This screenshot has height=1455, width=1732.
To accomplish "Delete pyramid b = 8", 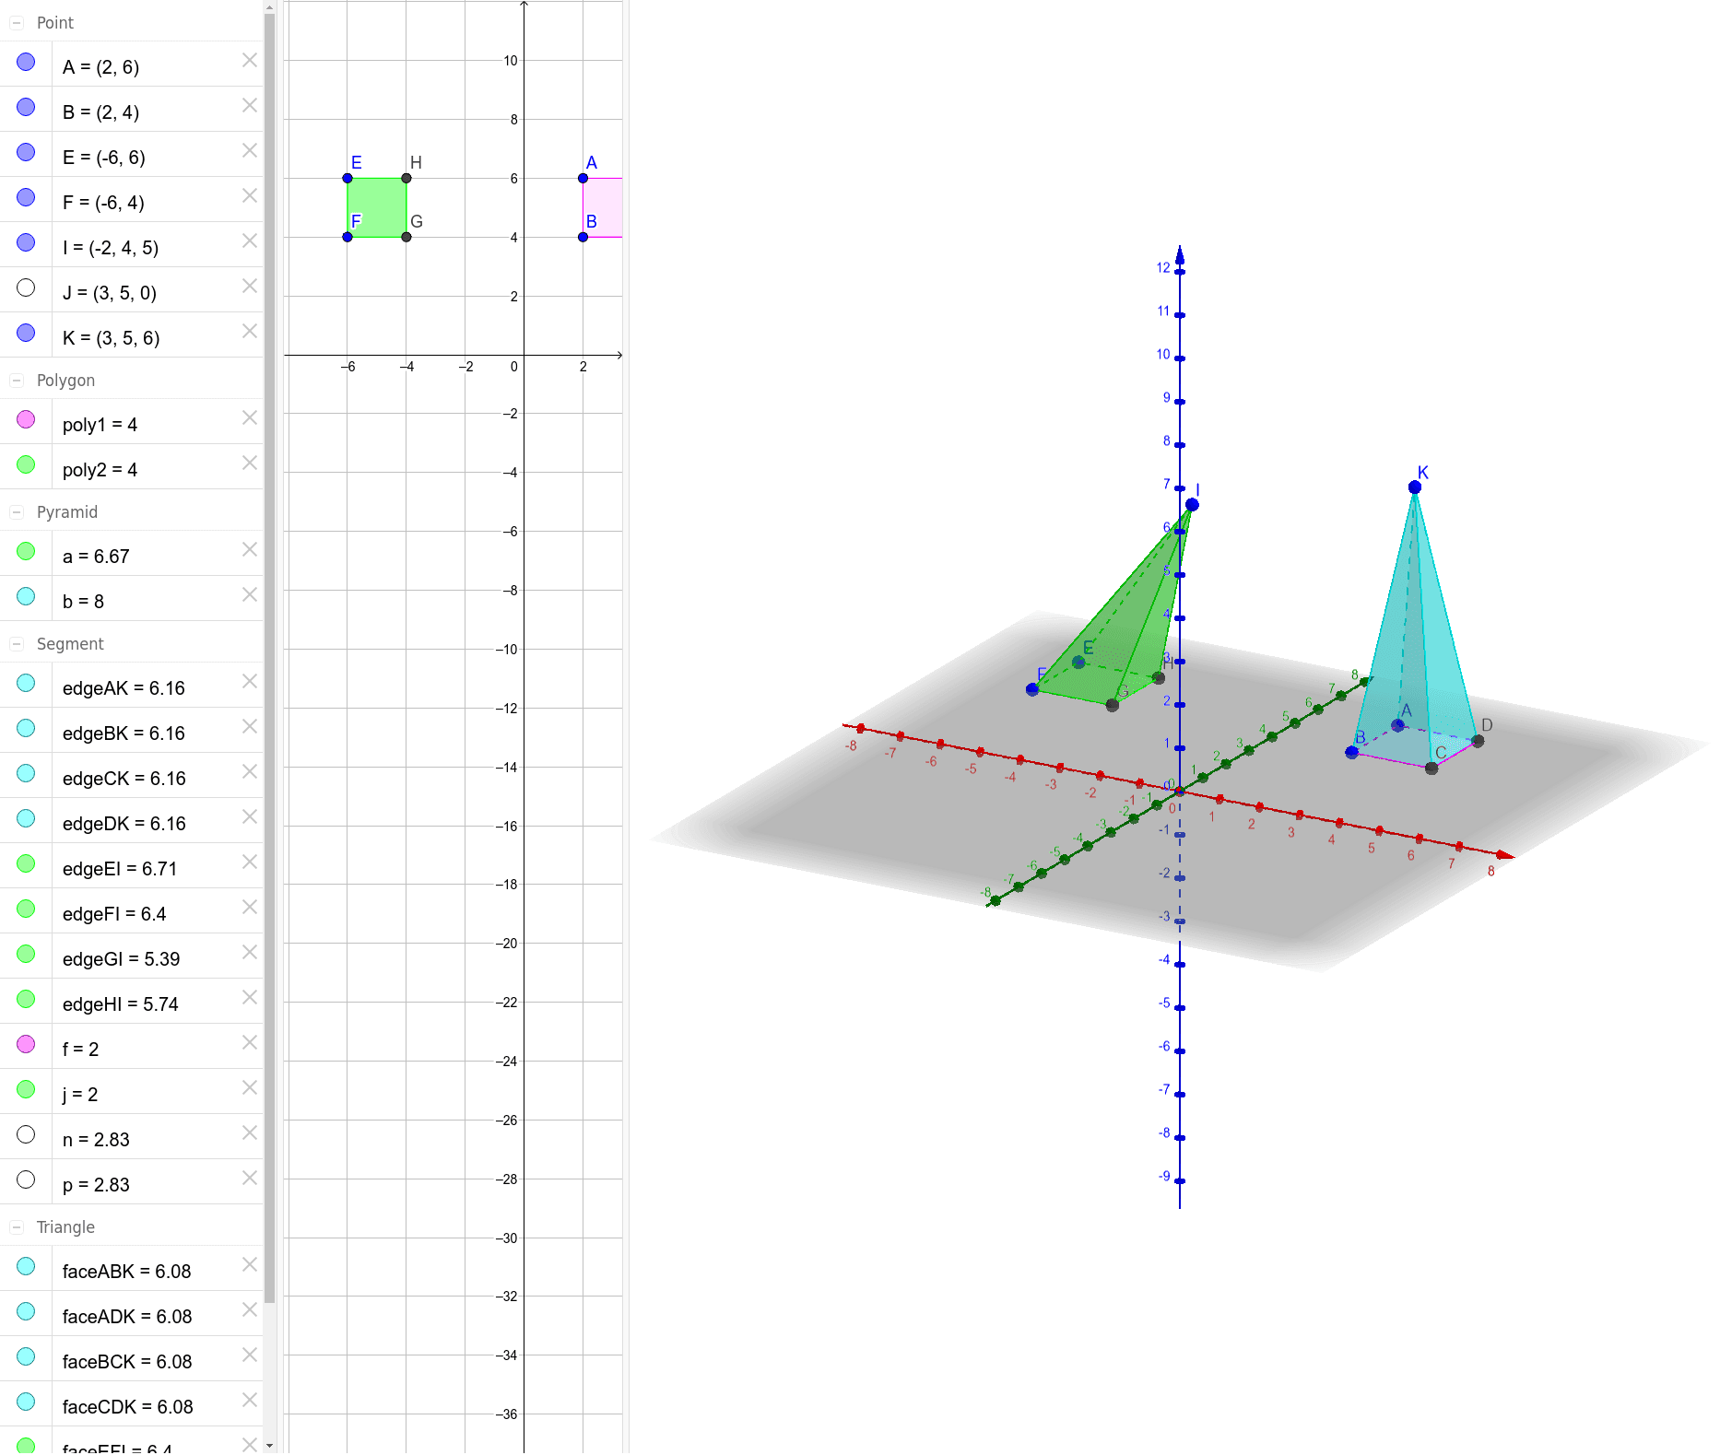I will tap(250, 594).
